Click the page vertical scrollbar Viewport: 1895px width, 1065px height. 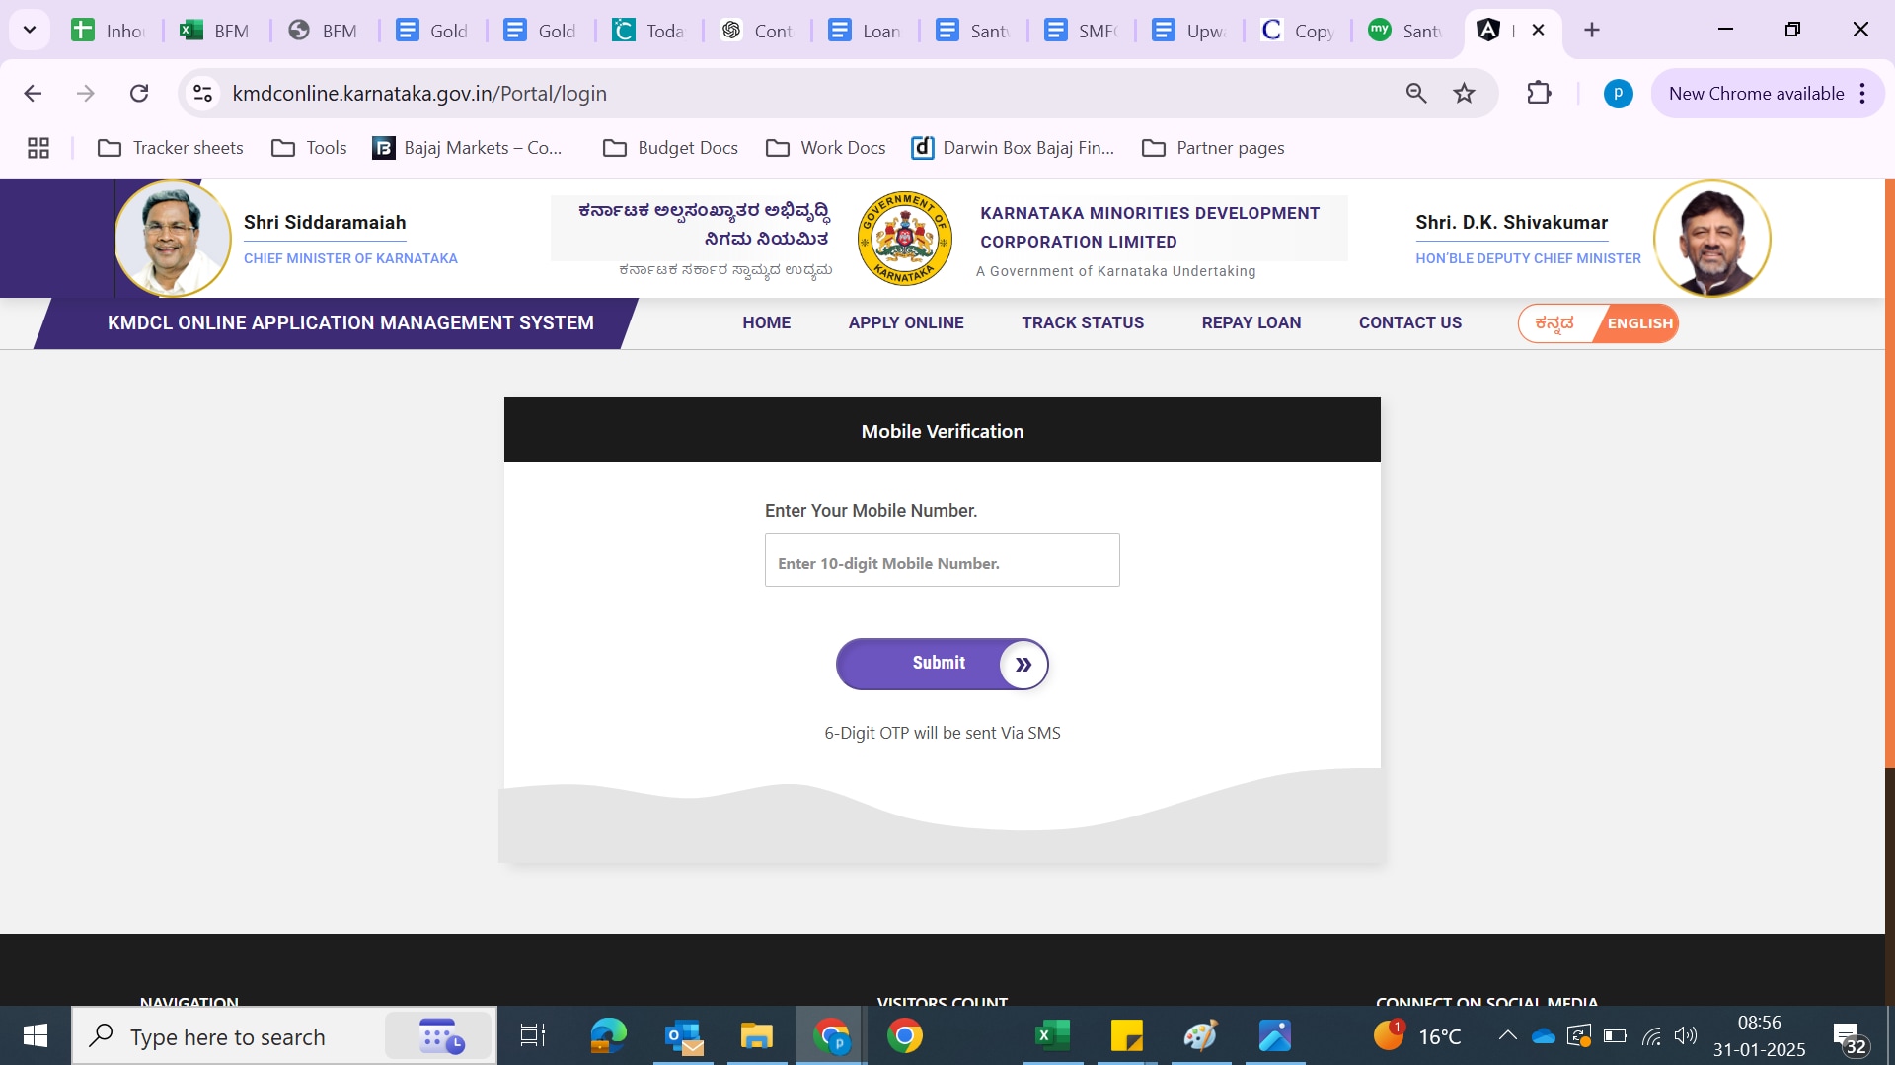pos(1889,473)
